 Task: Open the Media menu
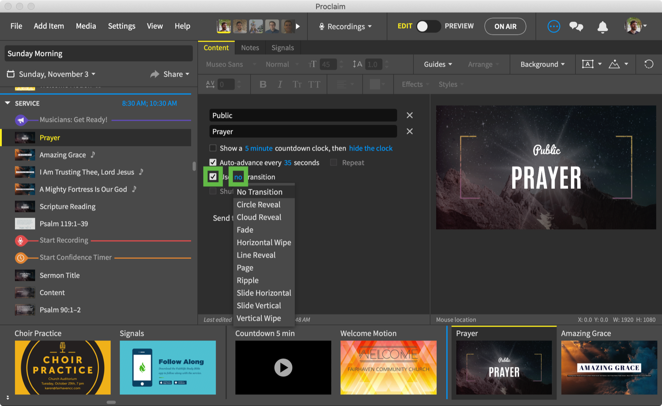(x=86, y=26)
